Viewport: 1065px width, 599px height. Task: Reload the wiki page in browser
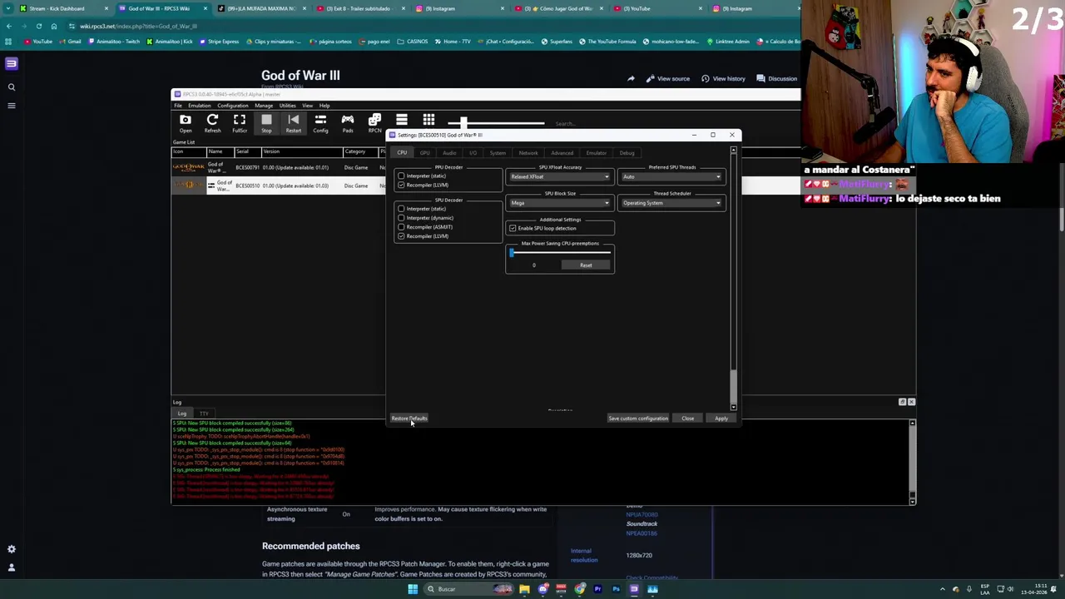[38, 26]
